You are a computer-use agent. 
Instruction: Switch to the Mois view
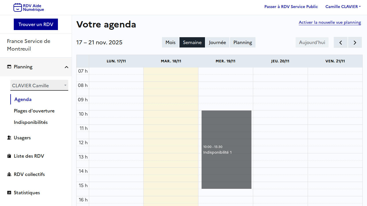tap(170, 42)
